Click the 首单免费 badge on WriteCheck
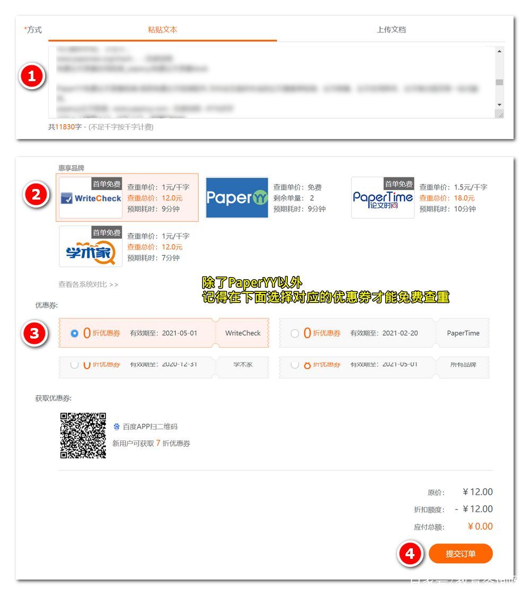 [107, 184]
